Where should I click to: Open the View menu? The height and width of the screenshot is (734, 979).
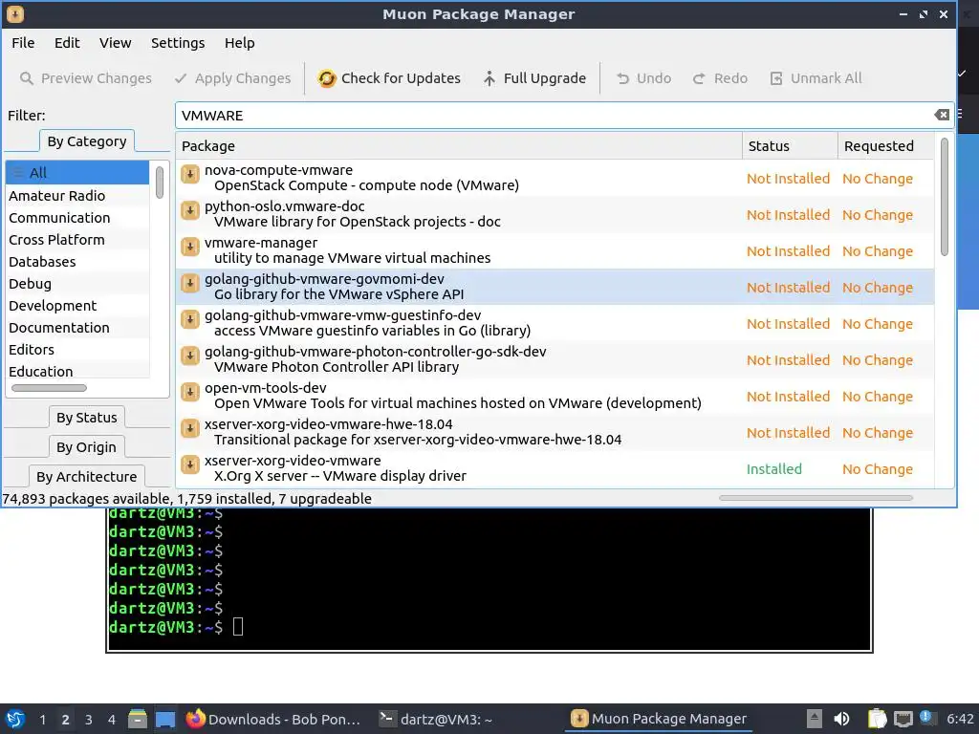pos(116,43)
